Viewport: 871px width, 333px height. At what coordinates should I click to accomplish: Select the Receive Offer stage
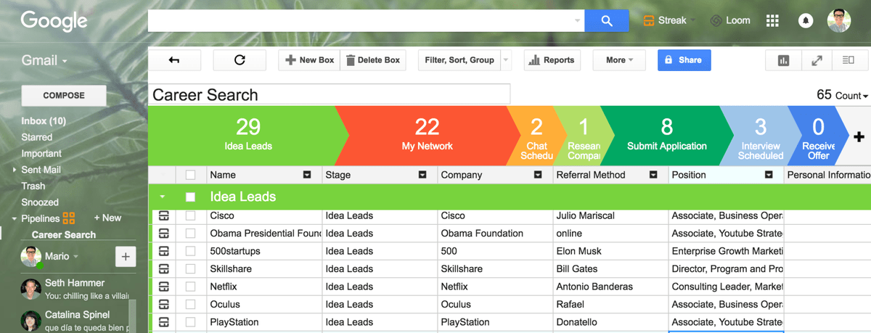(x=818, y=136)
